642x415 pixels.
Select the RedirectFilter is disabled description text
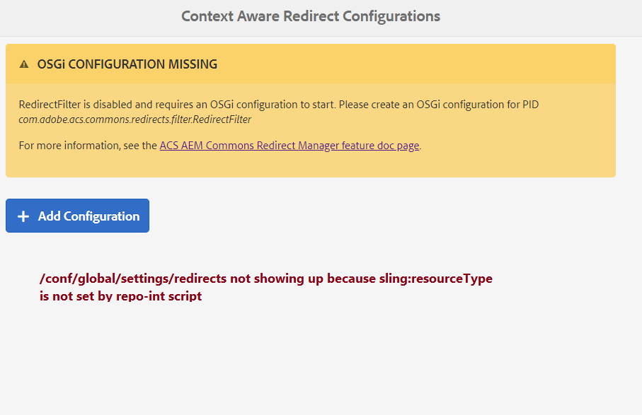tap(279, 104)
